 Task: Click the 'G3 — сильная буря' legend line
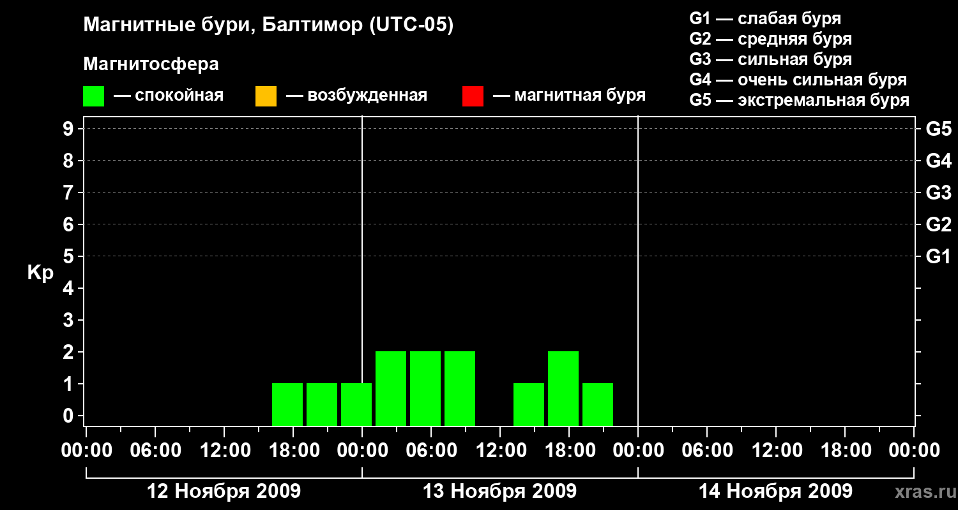[x=771, y=59]
